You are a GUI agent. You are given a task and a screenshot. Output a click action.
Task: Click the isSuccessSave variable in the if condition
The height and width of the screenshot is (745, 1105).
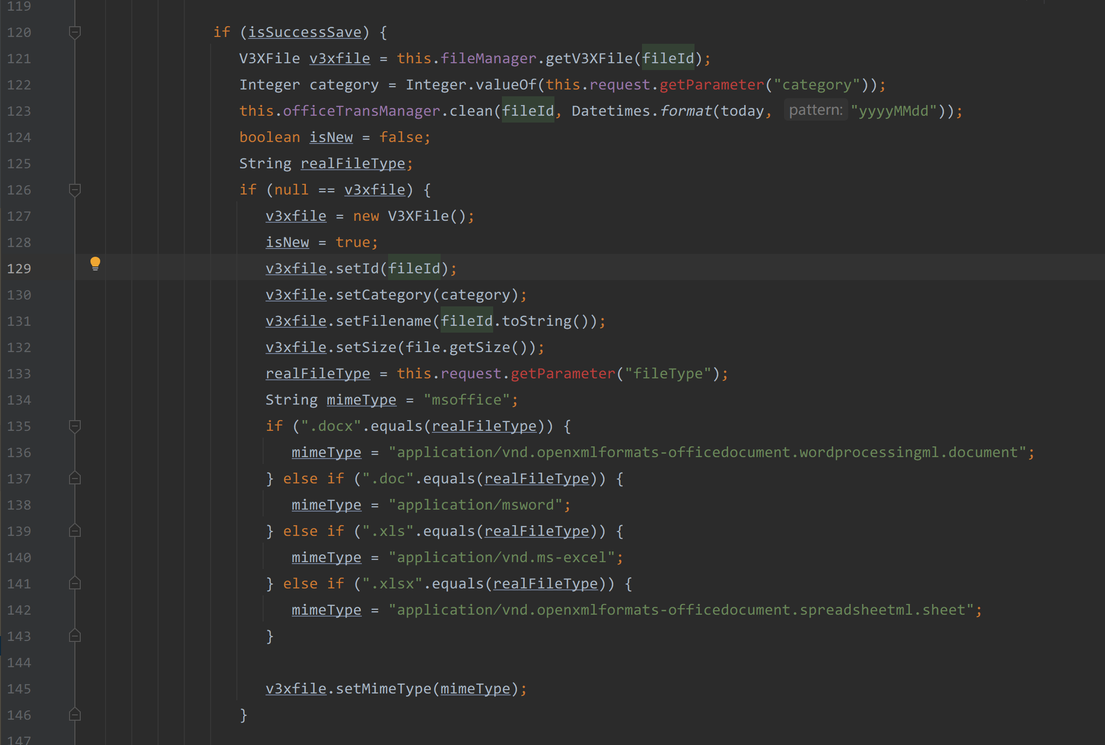pos(305,33)
